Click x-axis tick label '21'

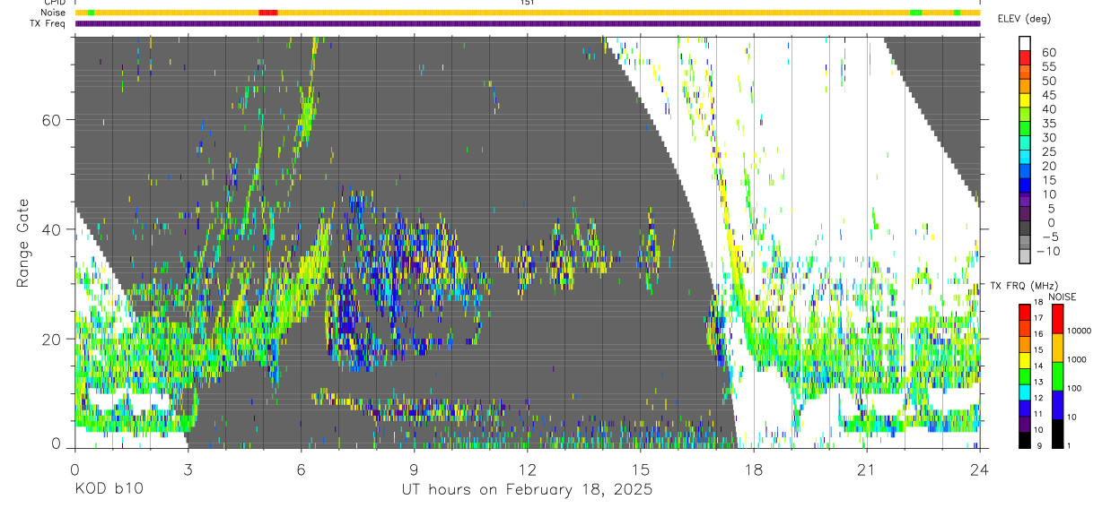point(866,469)
